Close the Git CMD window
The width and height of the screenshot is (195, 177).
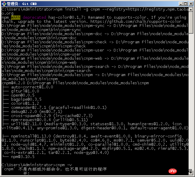coord(191,4)
